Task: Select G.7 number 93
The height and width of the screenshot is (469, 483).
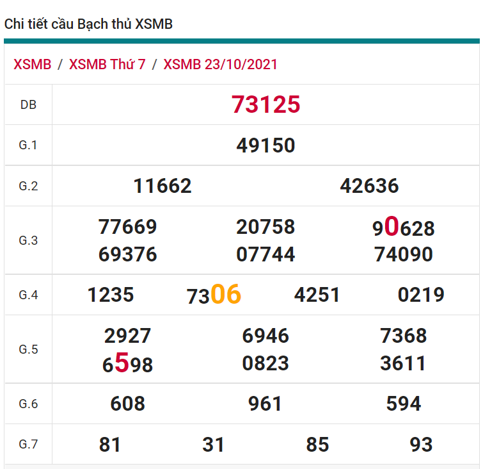Action: pos(421,445)
